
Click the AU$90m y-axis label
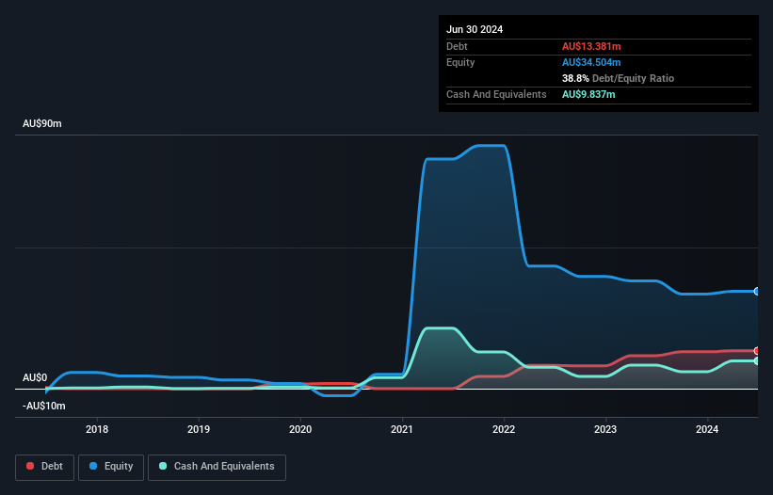tap(42, 123)
